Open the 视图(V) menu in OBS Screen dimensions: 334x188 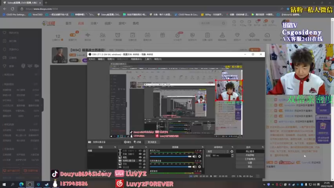click(x=111, y=59)
